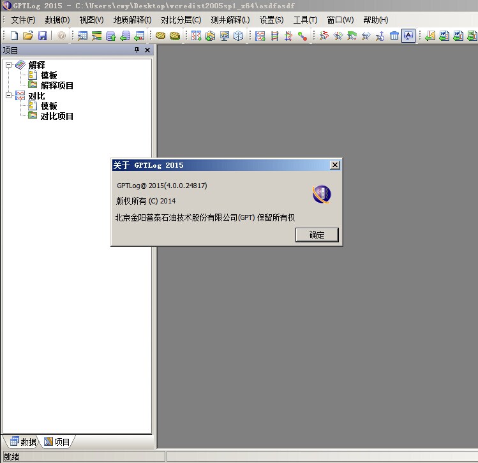Click the database with green left arrow icon
Viewport: 478px width, 463px height.
(125, 36)
